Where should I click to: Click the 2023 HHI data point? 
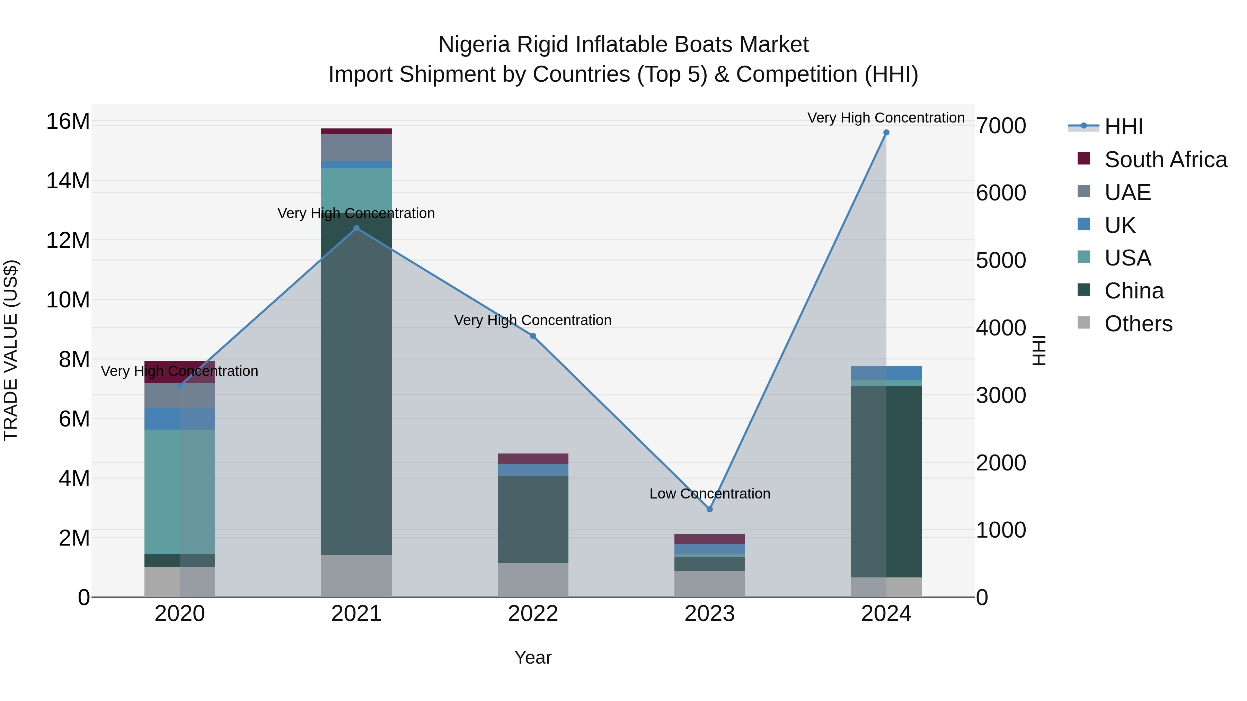click(x=710, y=509)
